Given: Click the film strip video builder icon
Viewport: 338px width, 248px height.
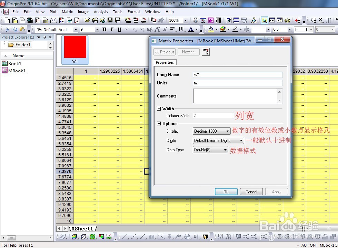Looking at the screenshot, I should [x=218, y=20].
